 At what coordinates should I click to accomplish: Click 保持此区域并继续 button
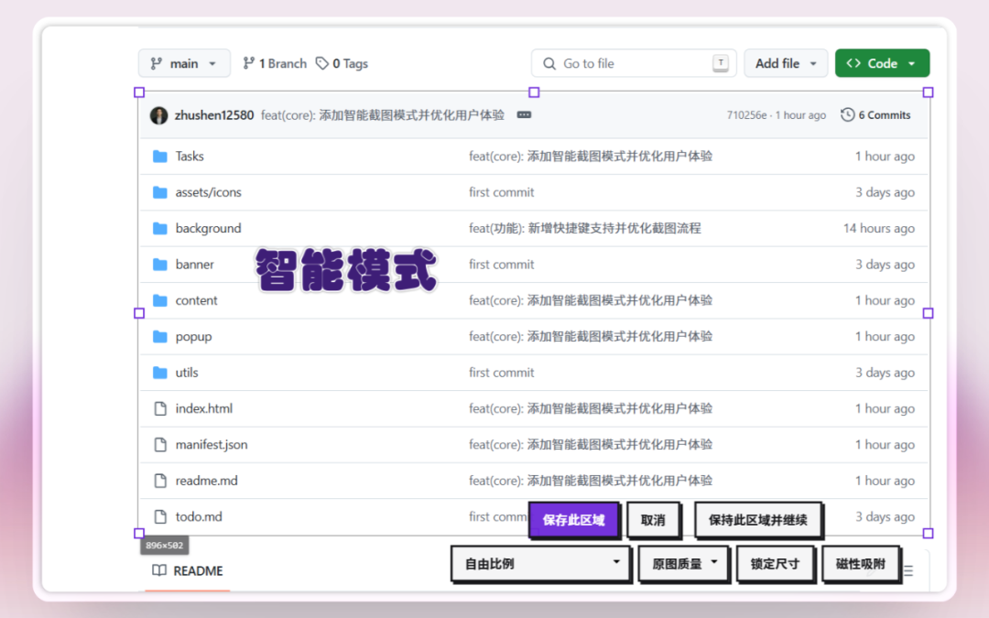758,520
